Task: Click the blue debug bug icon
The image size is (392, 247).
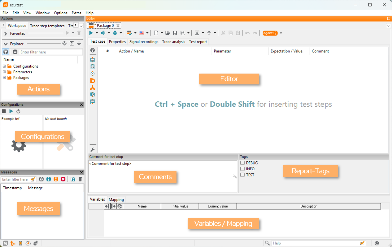Action: pyautogui.click(x=115, y=33)
